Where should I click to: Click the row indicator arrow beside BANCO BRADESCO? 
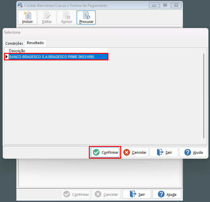[7, 57]
